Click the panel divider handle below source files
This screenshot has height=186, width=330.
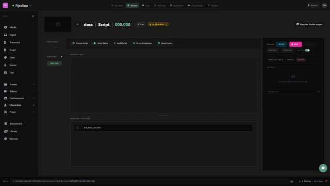(164, 115)
